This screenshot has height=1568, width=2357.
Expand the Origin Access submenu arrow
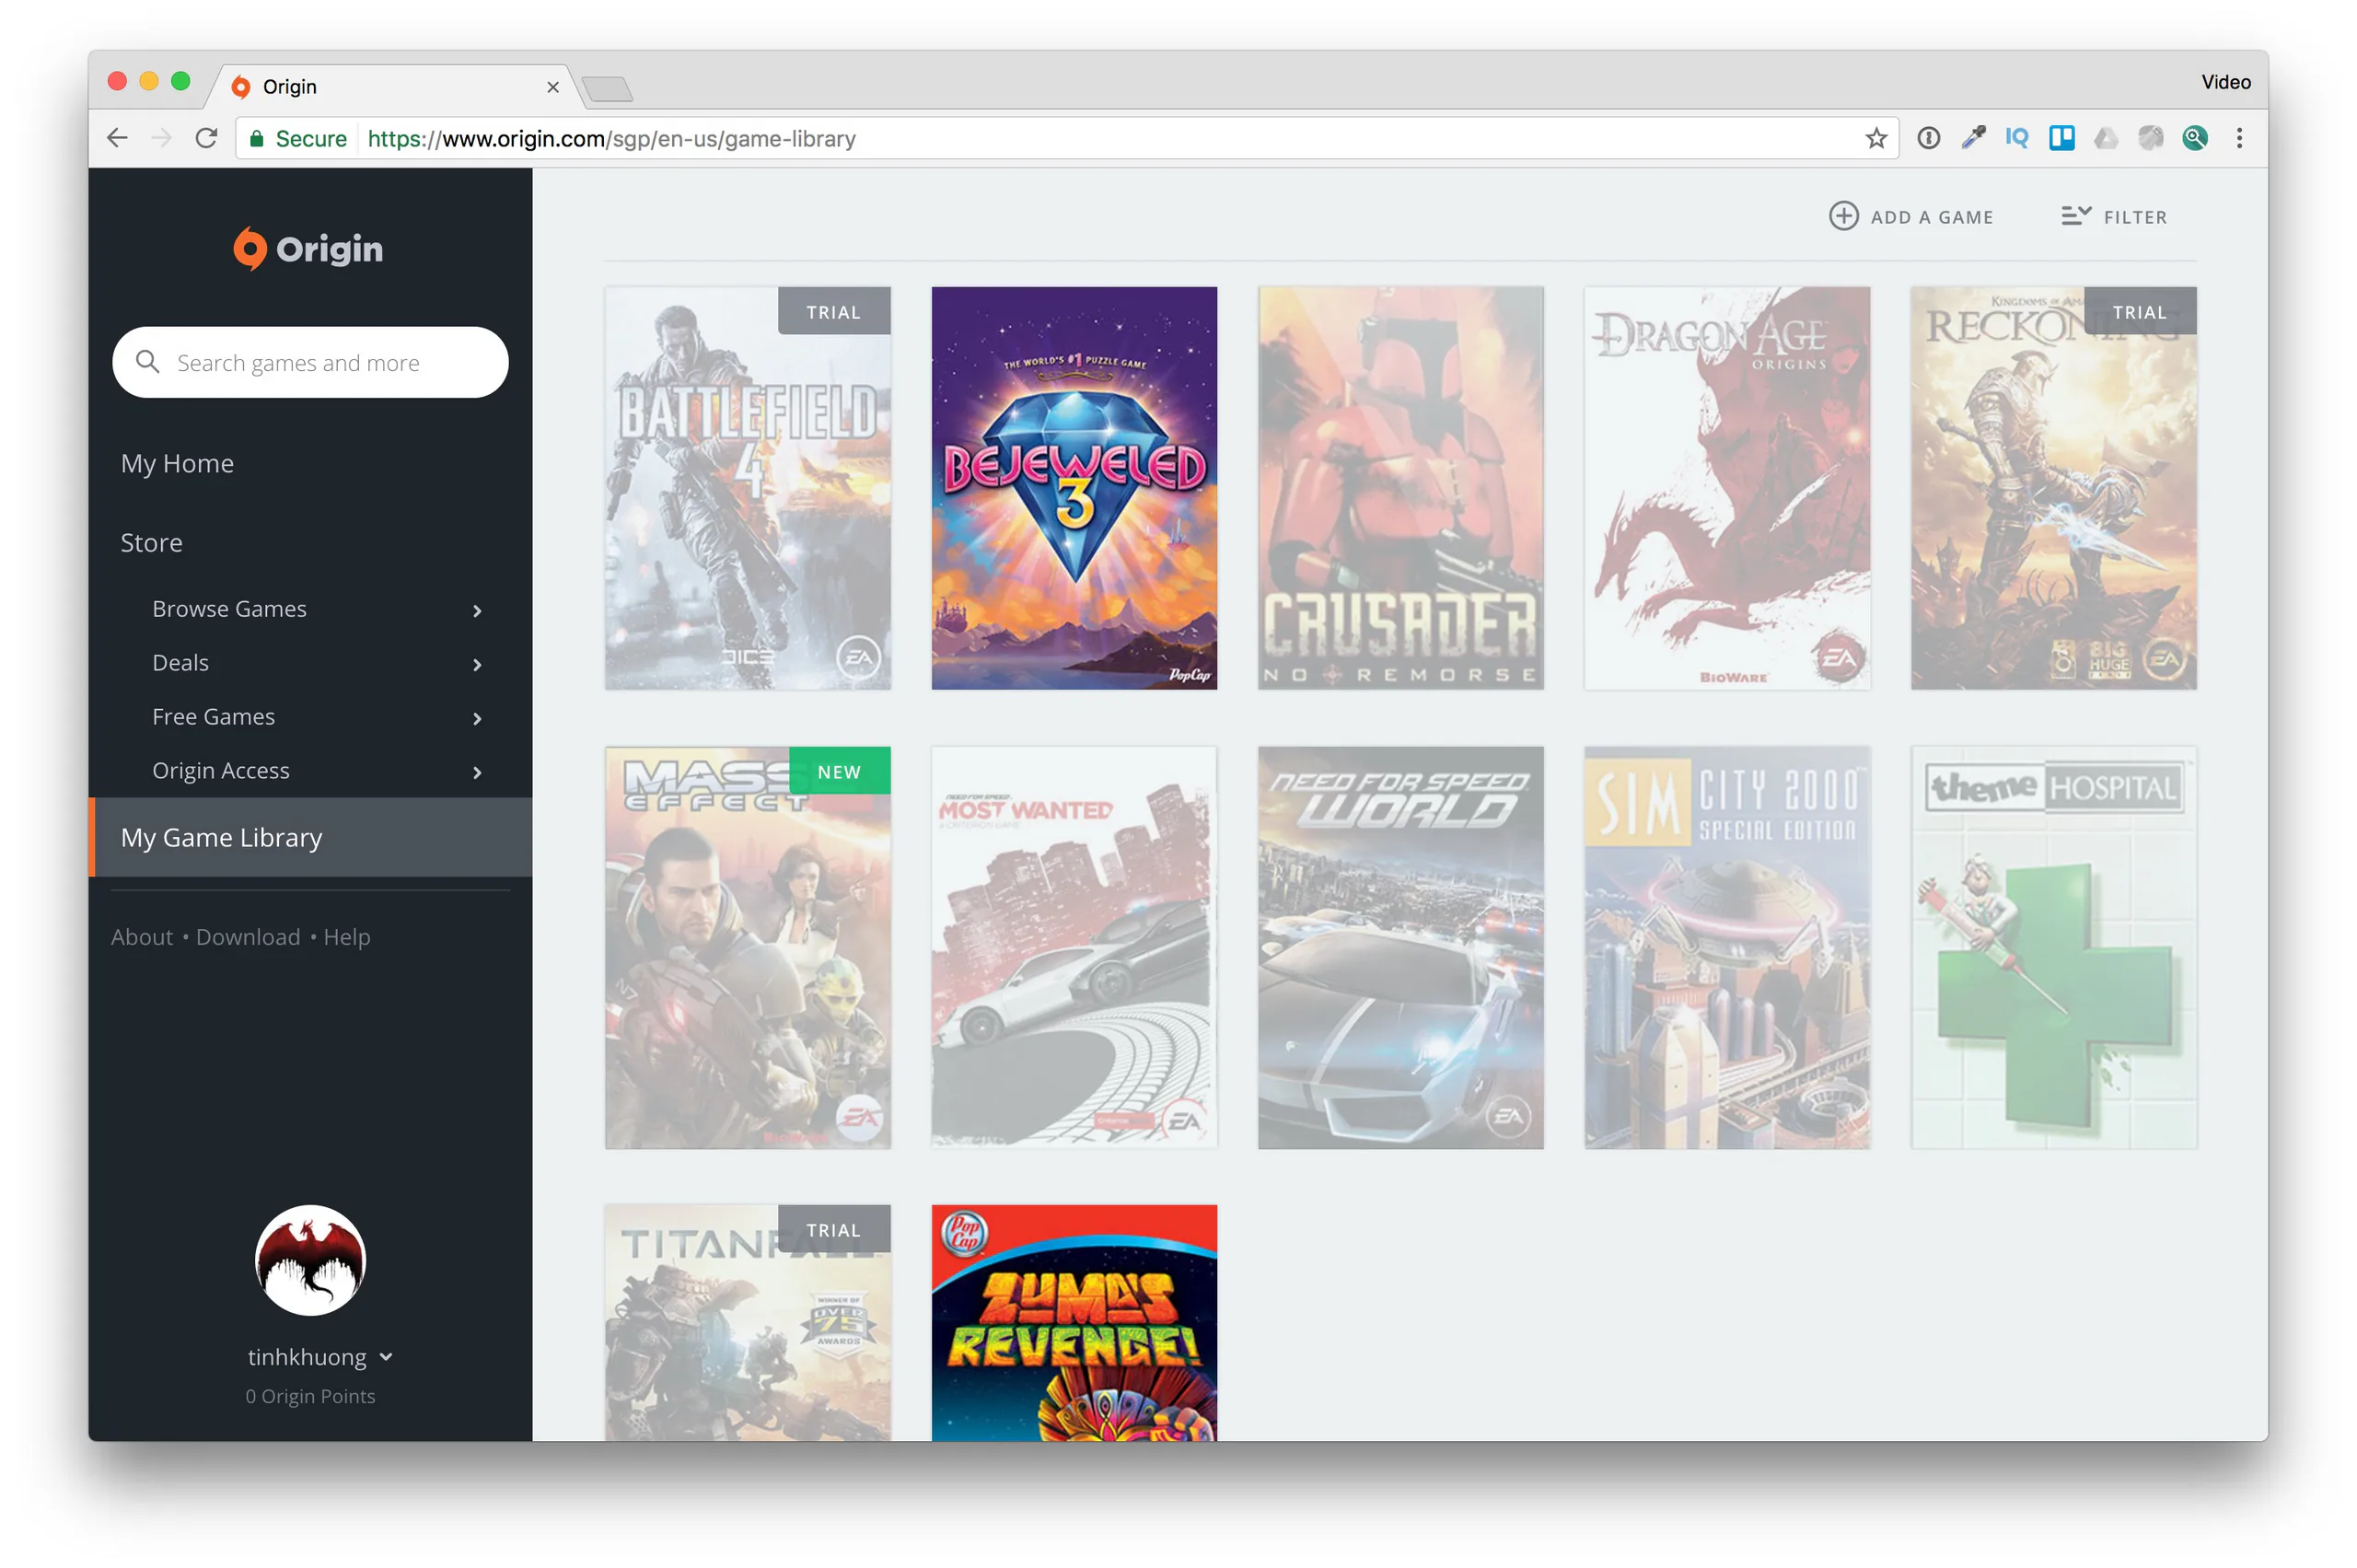click(x=477, y=772)
